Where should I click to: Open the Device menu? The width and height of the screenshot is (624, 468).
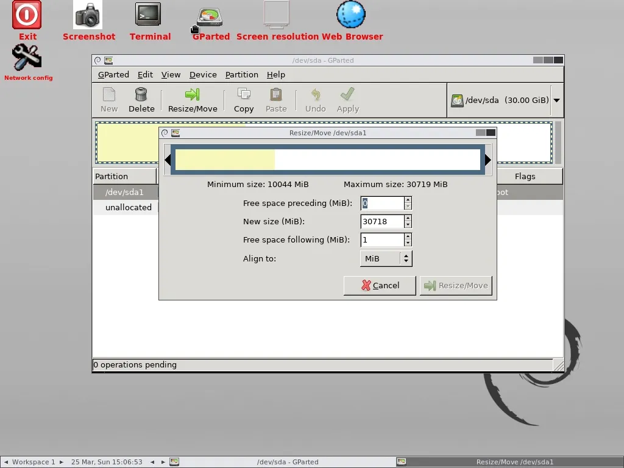coord(203,74)
